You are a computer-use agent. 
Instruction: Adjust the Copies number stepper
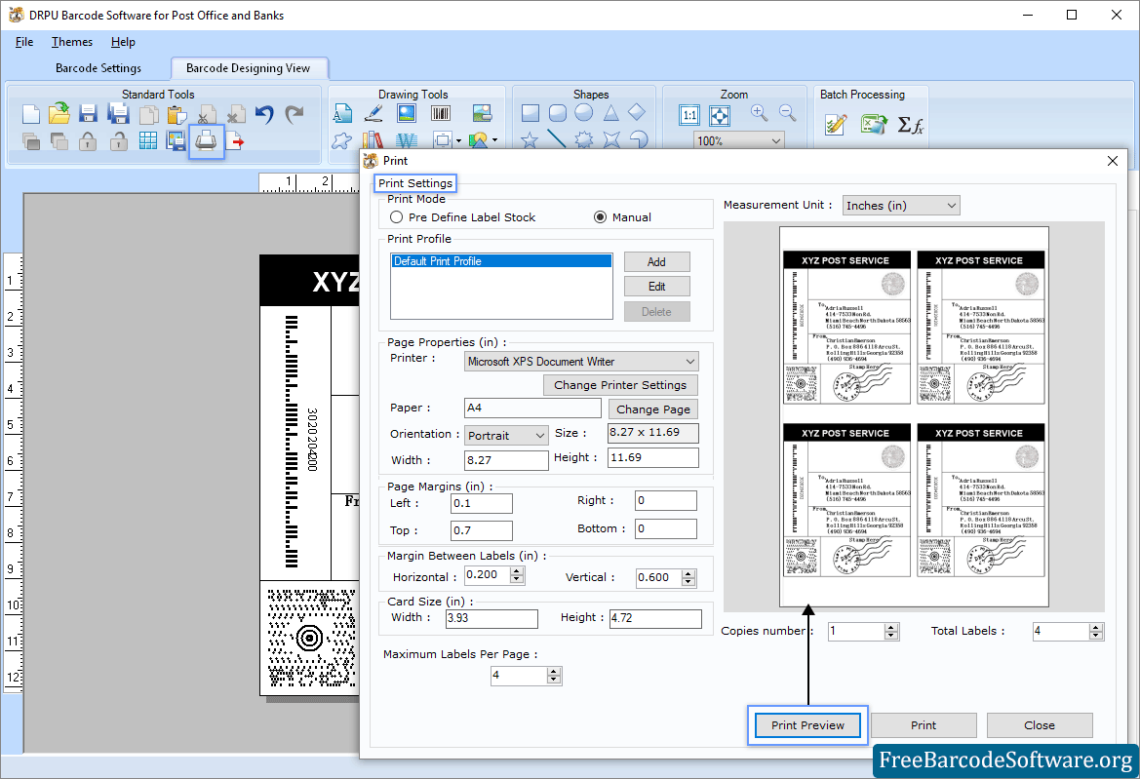[x=891, y=632]
